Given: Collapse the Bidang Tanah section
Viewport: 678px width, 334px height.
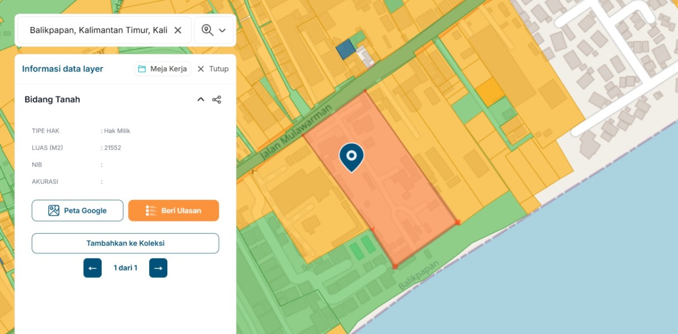Looking at the screenshot, I should [x=201, y=100].
